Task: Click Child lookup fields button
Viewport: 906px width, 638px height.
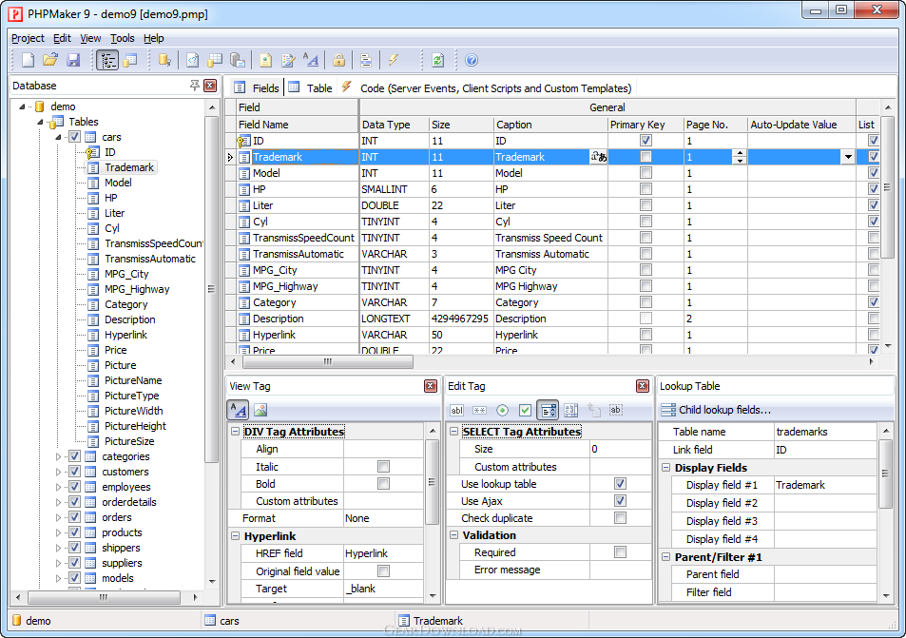Action: 716,410
